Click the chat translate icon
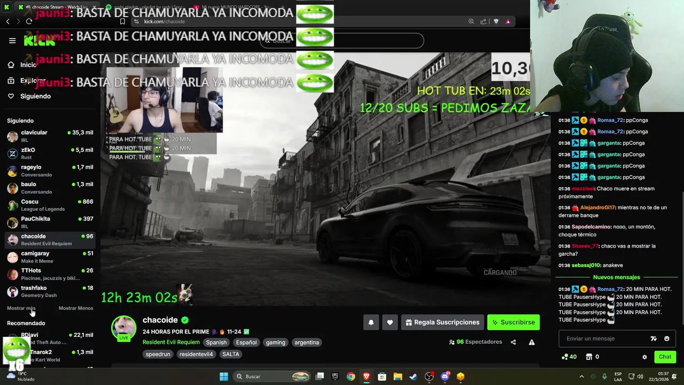 point(653,338)
